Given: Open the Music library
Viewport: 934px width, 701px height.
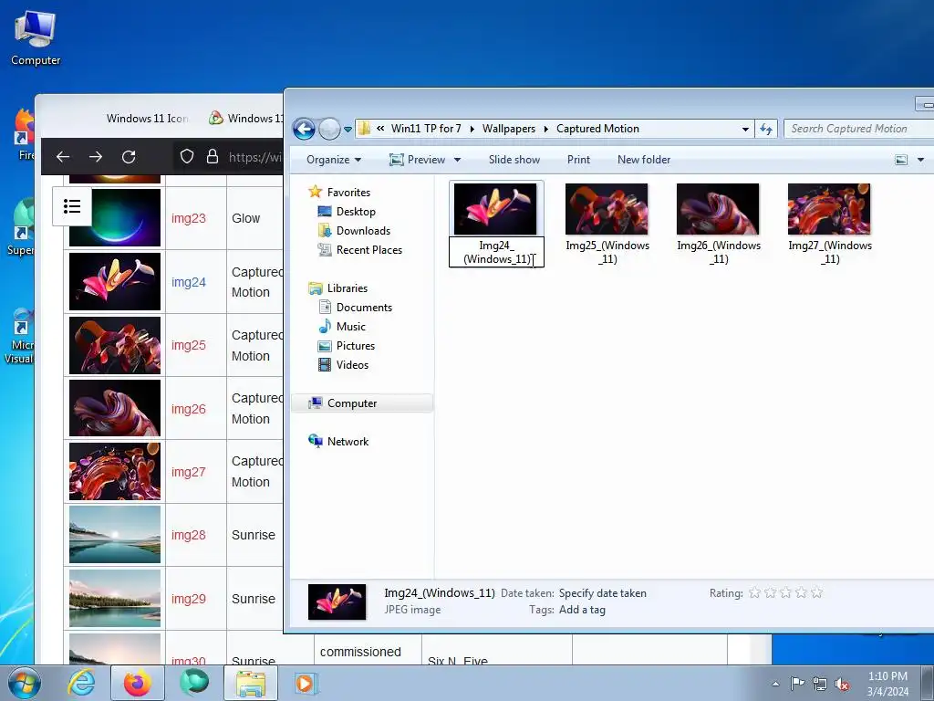Looking at the screenshot, I should coord(351,327).
